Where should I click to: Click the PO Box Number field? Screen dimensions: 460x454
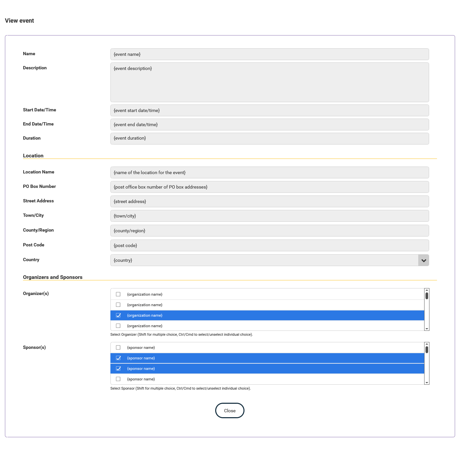[x=270, y=187]
